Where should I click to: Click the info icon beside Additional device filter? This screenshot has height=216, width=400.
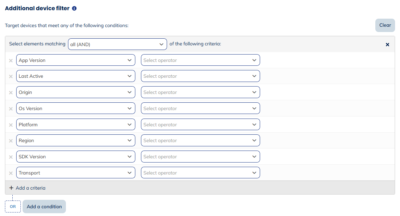tap(74, 8)
